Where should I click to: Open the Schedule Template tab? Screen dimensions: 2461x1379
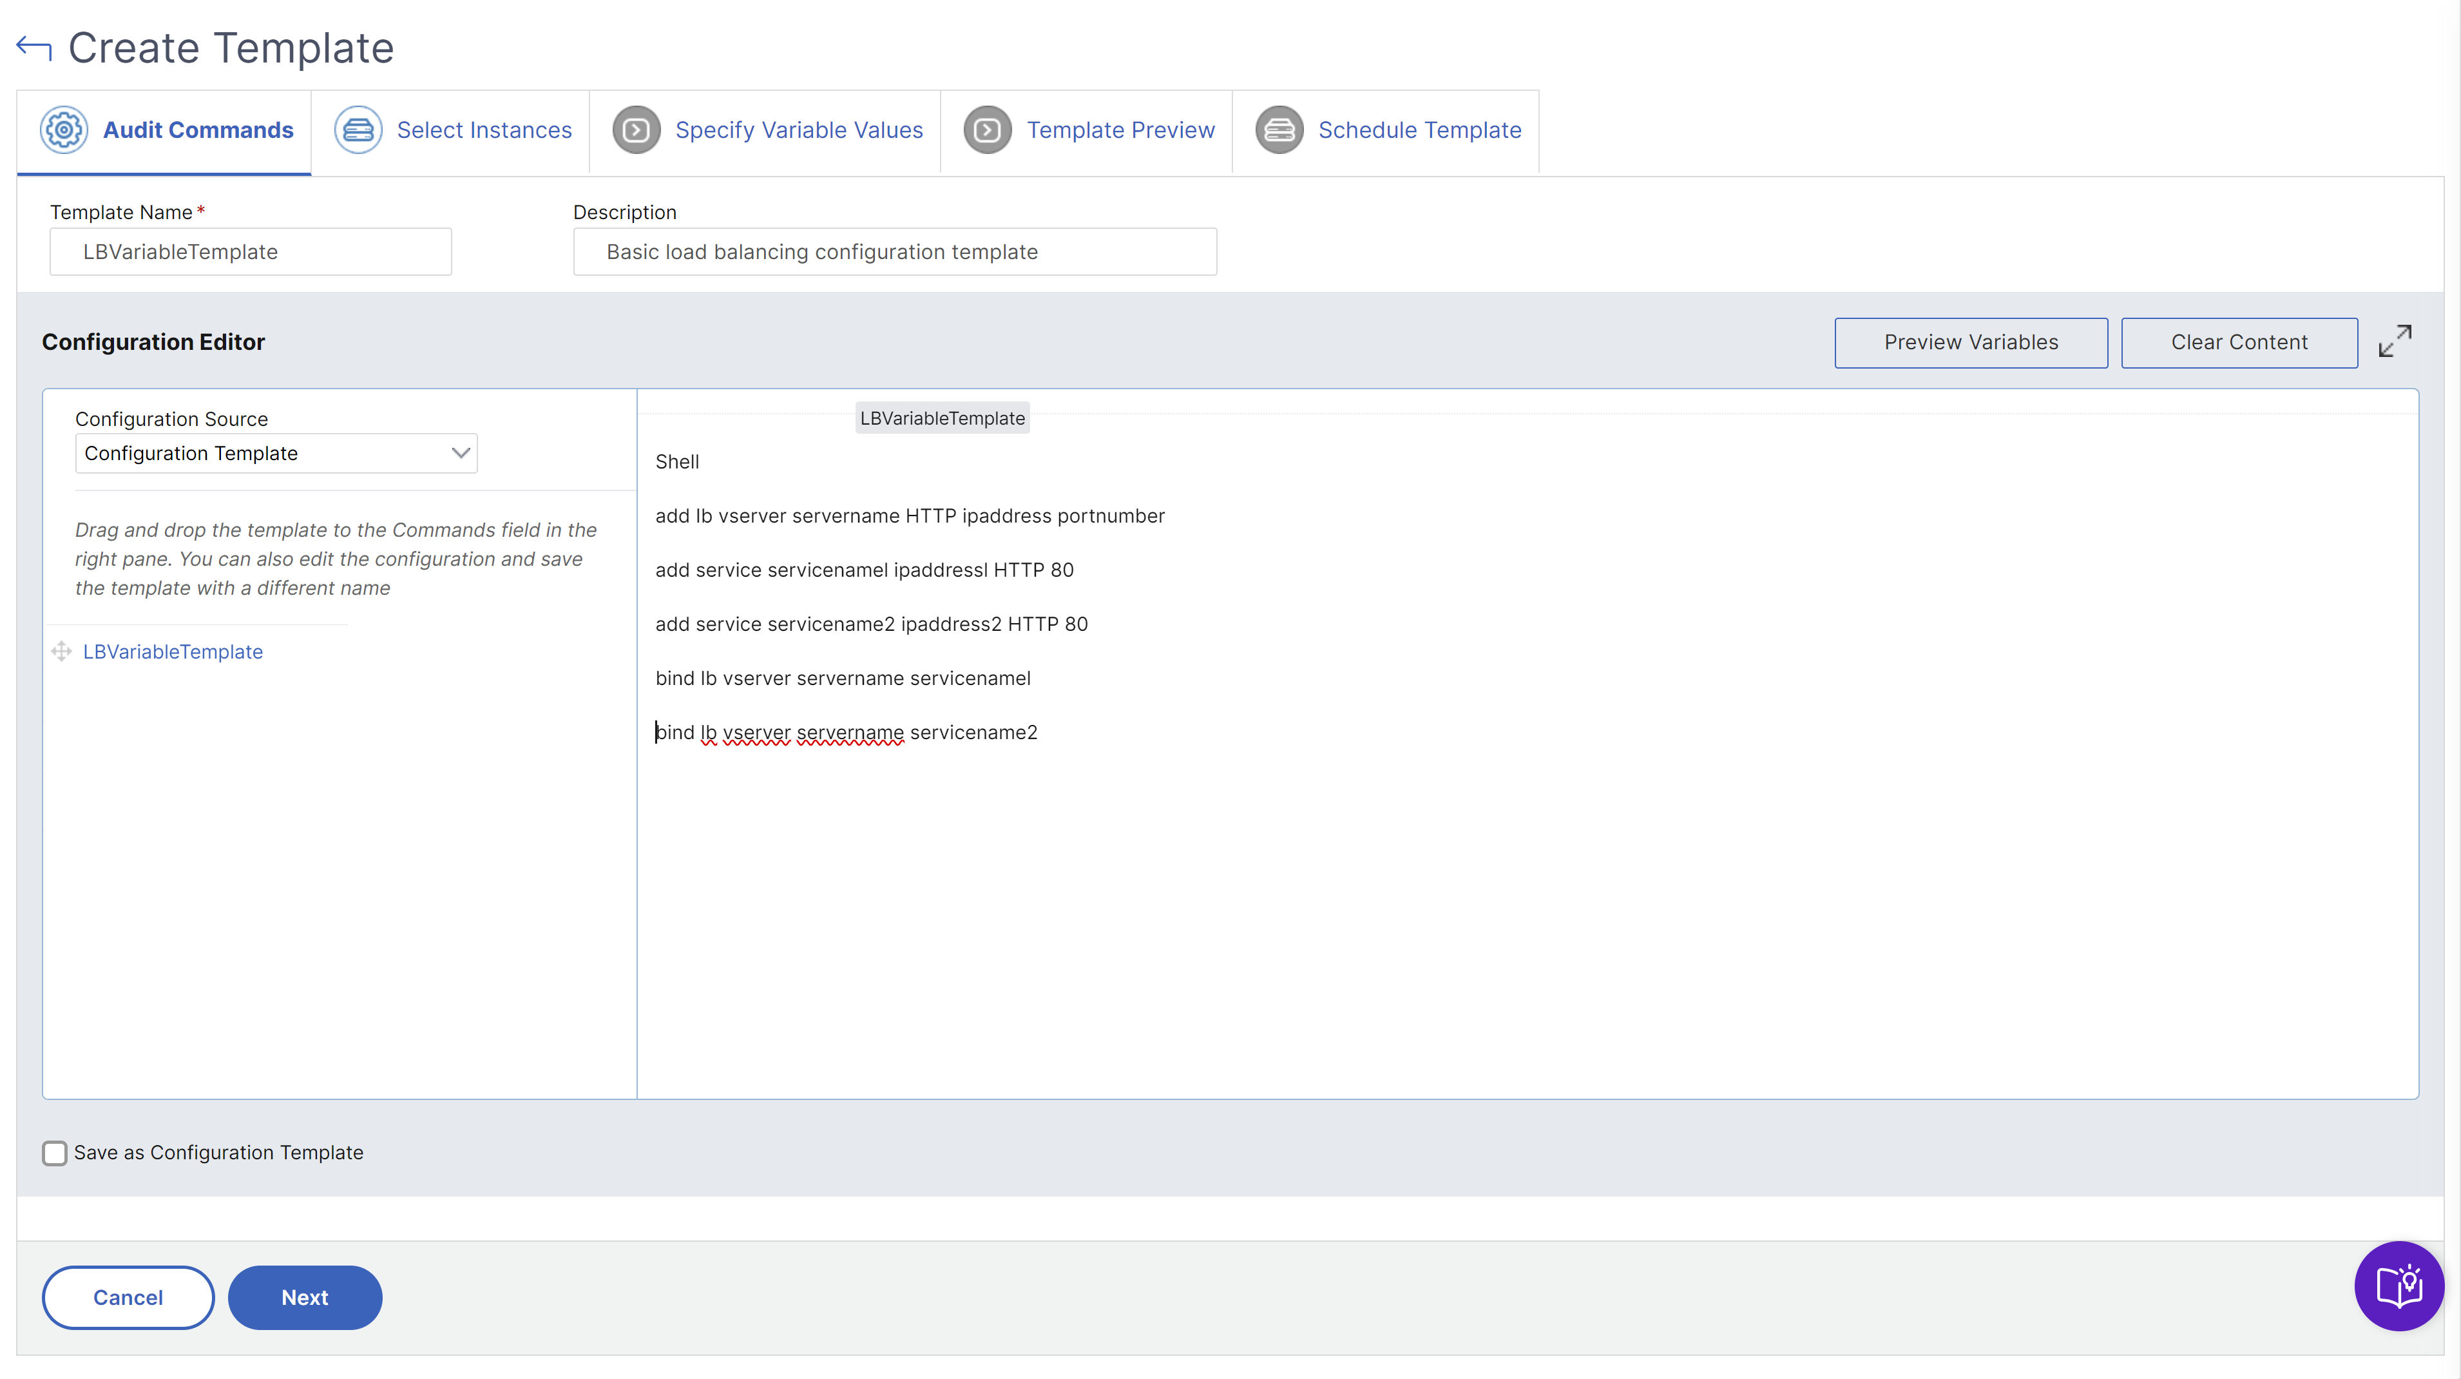coord(1386,132)
